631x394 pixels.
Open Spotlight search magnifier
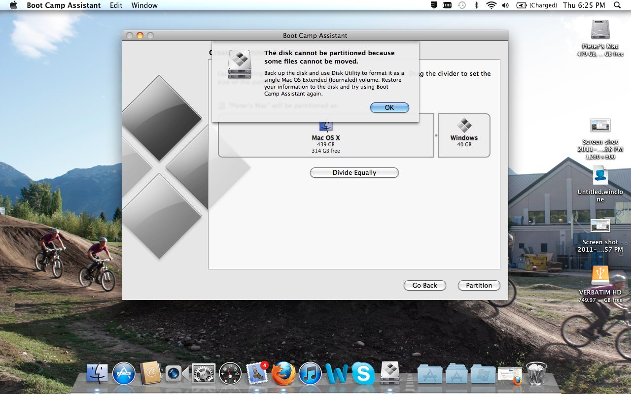[617, 5]
